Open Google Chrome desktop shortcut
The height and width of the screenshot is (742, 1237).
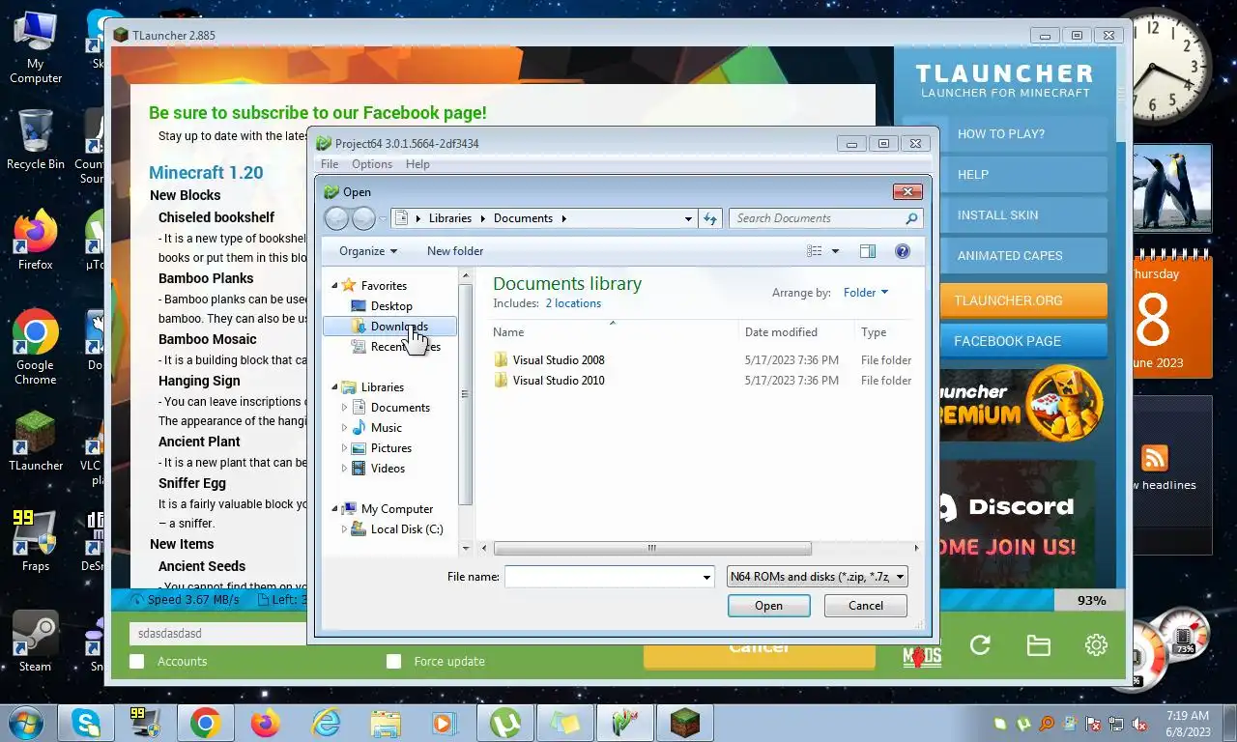pyautogui.click(x=36, y=348)
